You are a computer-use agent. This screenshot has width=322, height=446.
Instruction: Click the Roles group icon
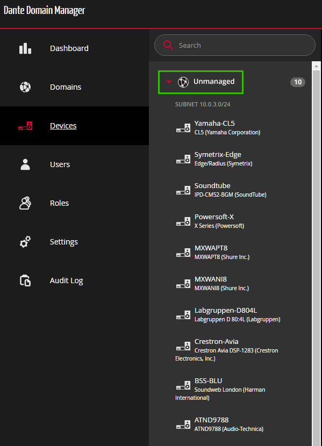25,203
